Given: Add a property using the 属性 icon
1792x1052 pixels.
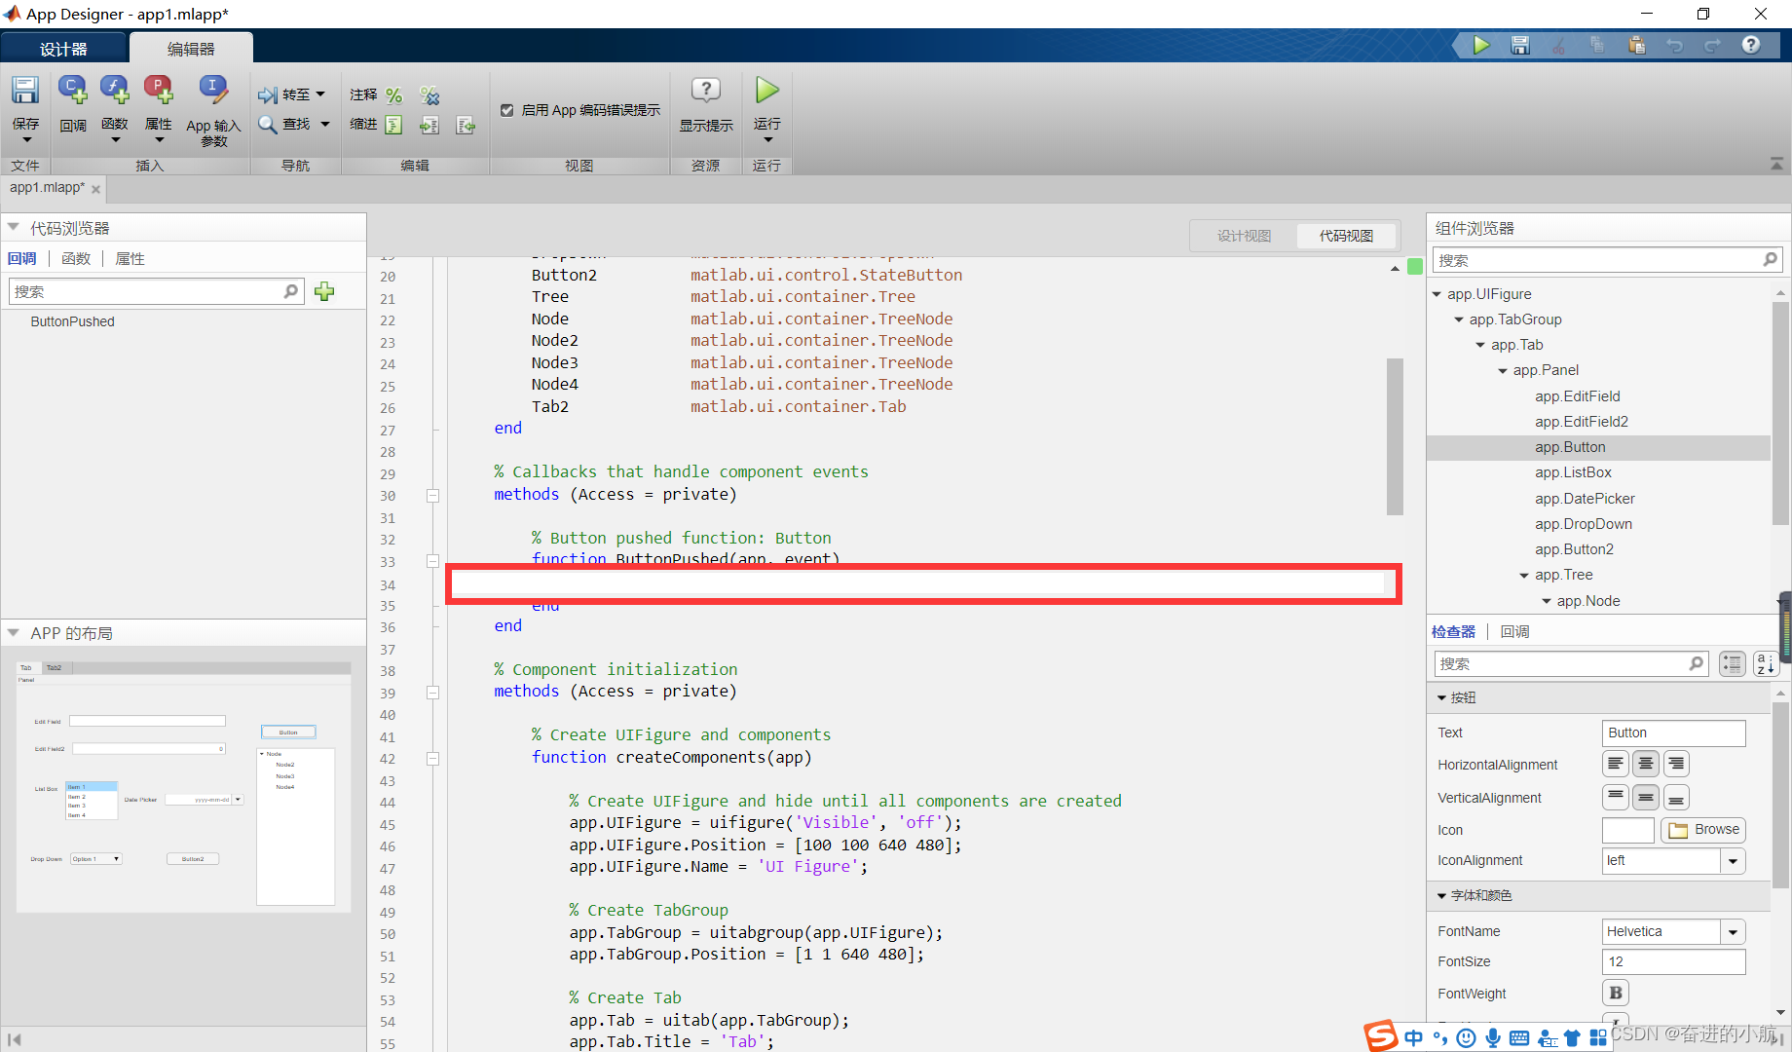Looking at the screenshot, I should click(159, 91).
